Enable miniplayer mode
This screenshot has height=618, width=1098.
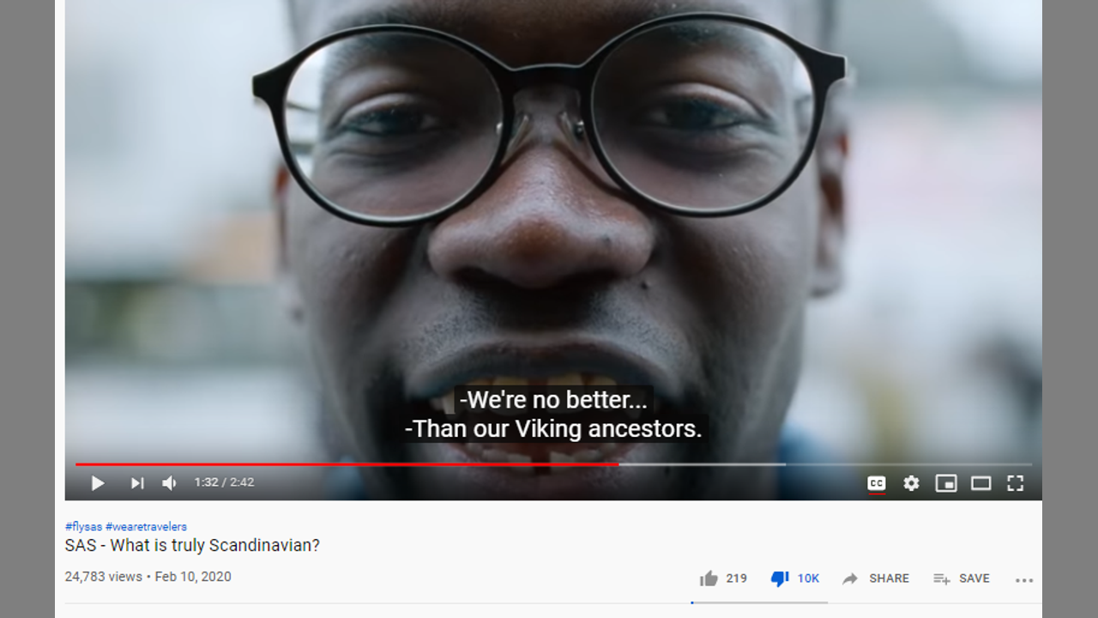946,483
